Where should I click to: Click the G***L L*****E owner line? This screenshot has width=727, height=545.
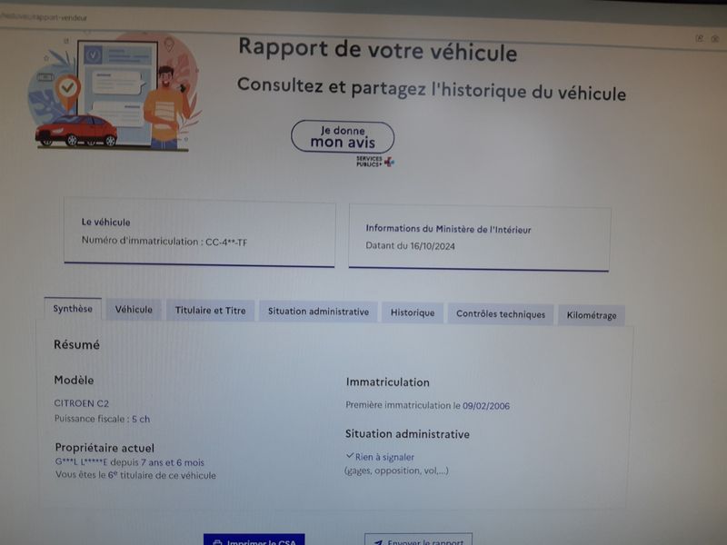pyautogui.click(x=129, y=462)
